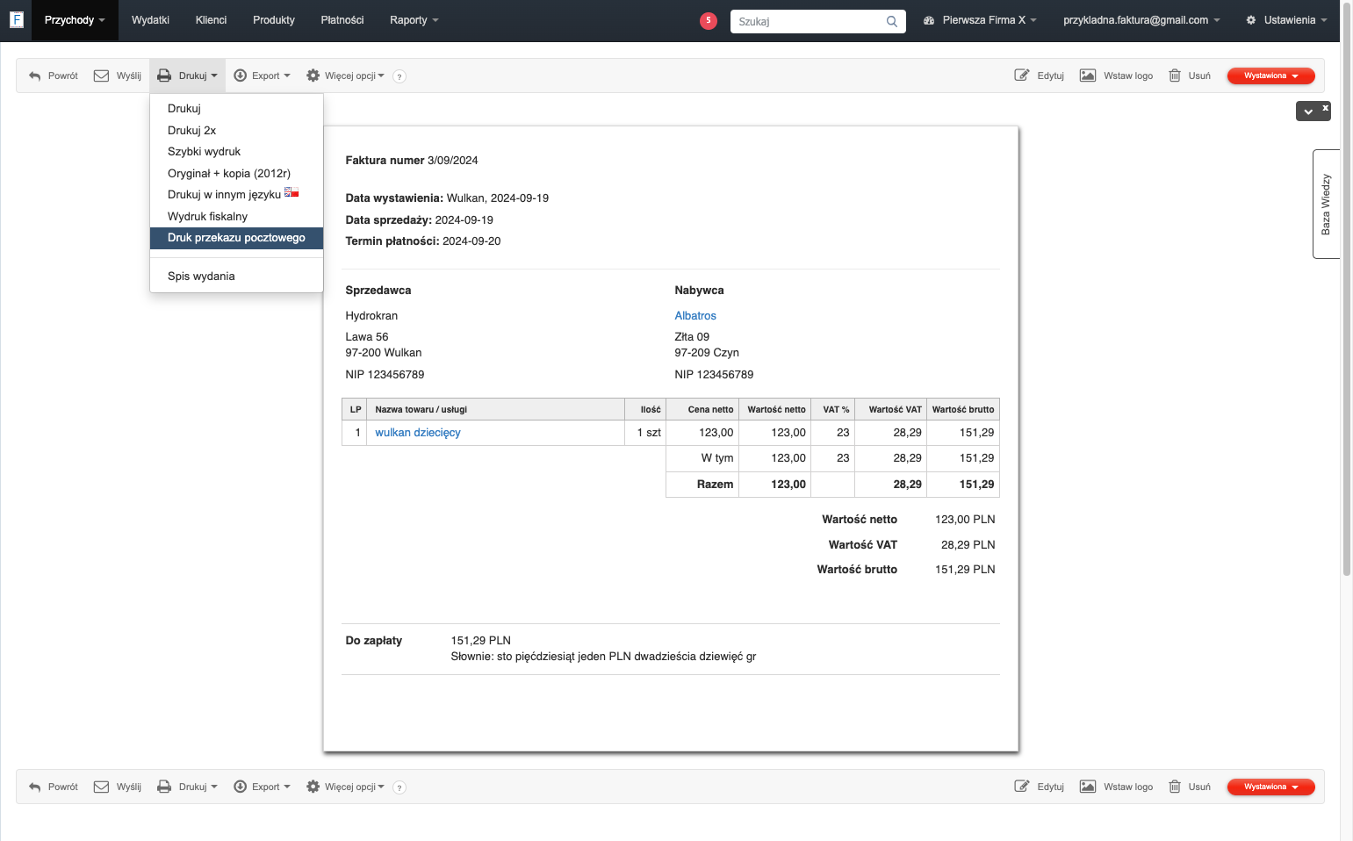The image size is (1353, 841).
Task: Click the top Wstaw logo image icon
Action: pos(1088,75)
